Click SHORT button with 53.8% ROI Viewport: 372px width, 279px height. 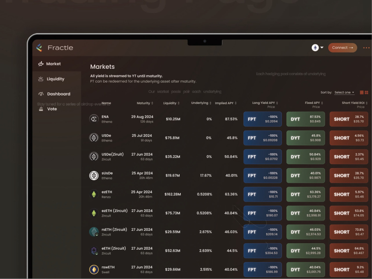pos(349,213)
